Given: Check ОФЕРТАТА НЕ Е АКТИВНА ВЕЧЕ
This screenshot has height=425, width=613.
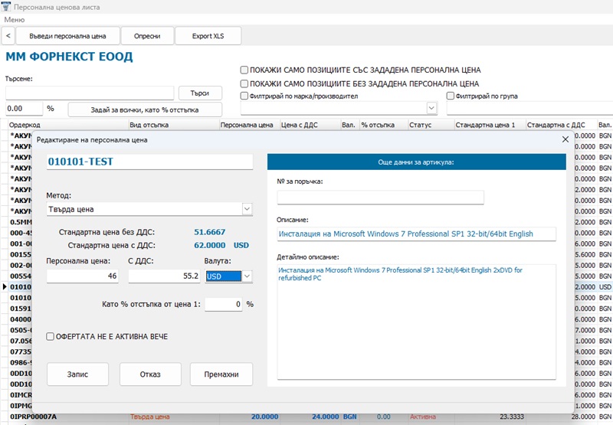Looking at the screenshot, I should tap(50, 336).
